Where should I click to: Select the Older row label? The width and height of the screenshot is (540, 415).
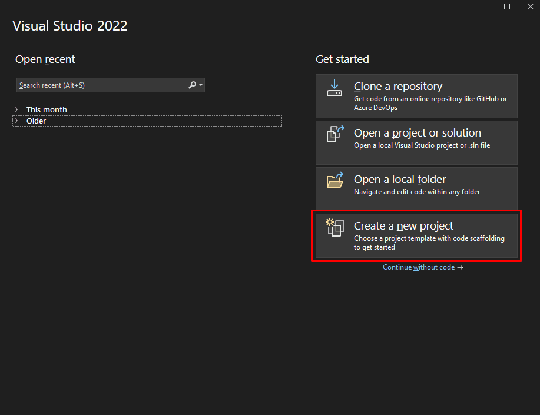pos(36,121)
